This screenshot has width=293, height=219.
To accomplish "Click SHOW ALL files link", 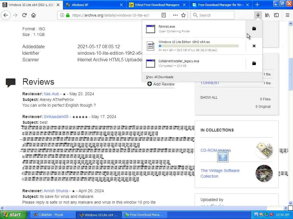I will 209,98.
